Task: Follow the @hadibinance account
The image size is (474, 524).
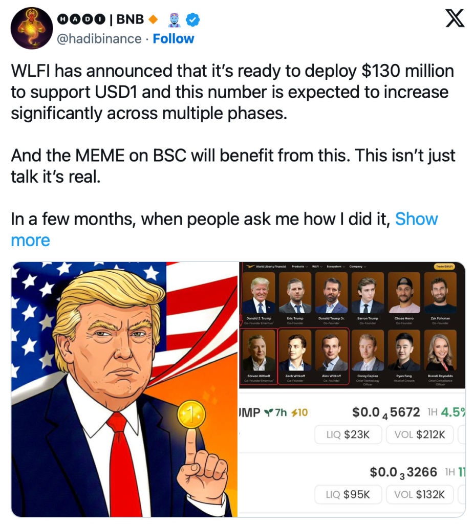Action: coord(173,39)
